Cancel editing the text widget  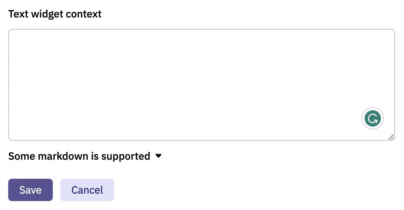[x=87, y=190]
